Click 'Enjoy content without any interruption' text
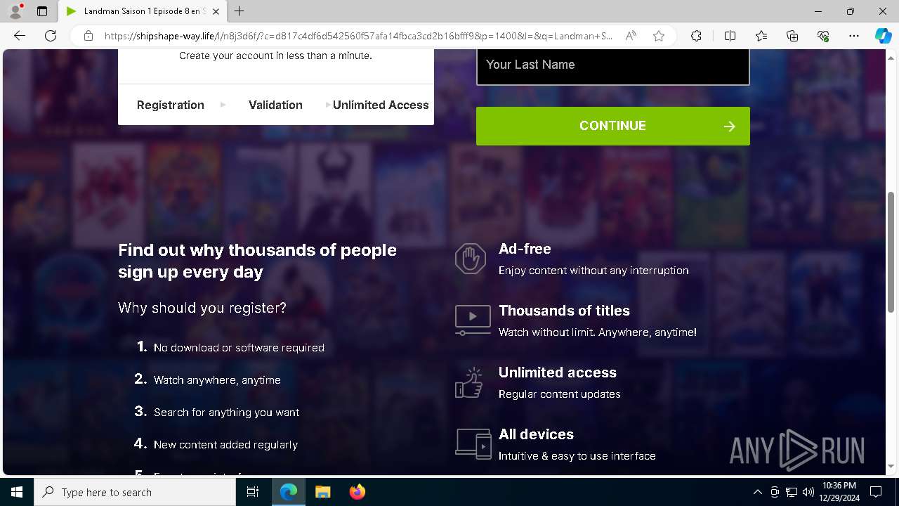This screenshot has width=899, height=506. click(x=593, y=271)
